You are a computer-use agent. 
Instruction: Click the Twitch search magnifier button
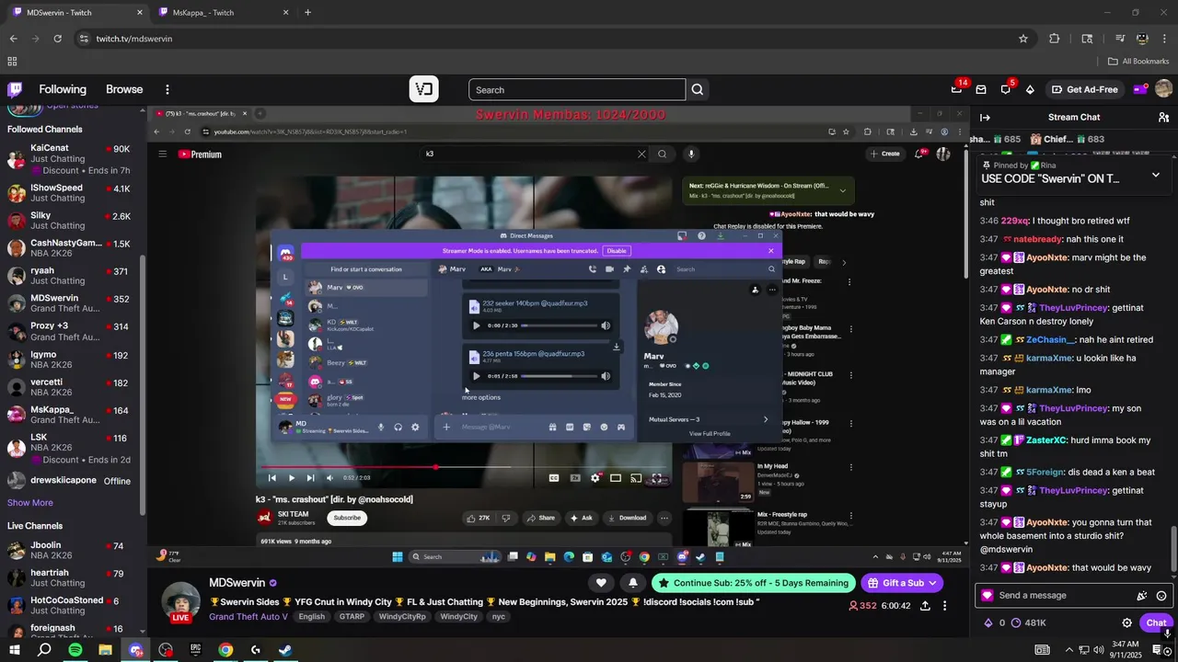(x=698, y=90)
